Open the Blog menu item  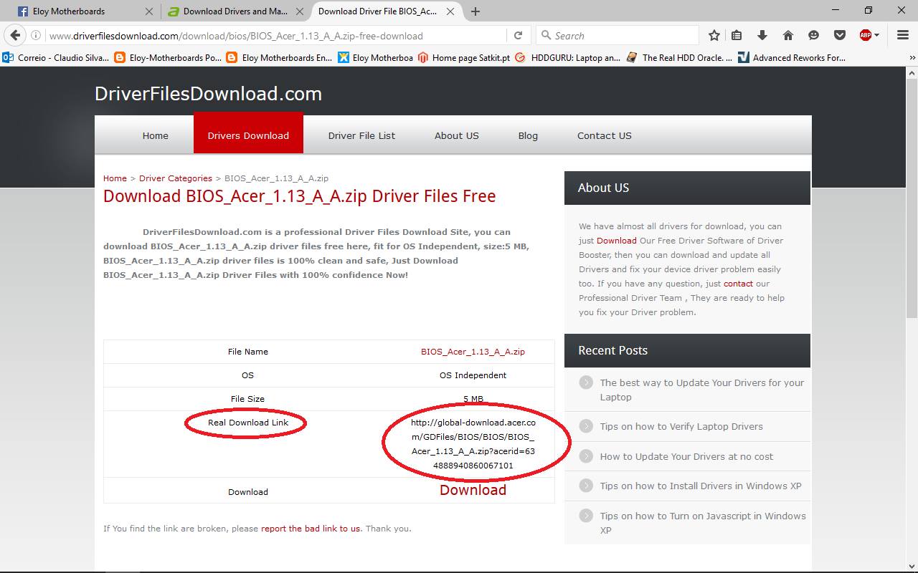pos(528,135)
